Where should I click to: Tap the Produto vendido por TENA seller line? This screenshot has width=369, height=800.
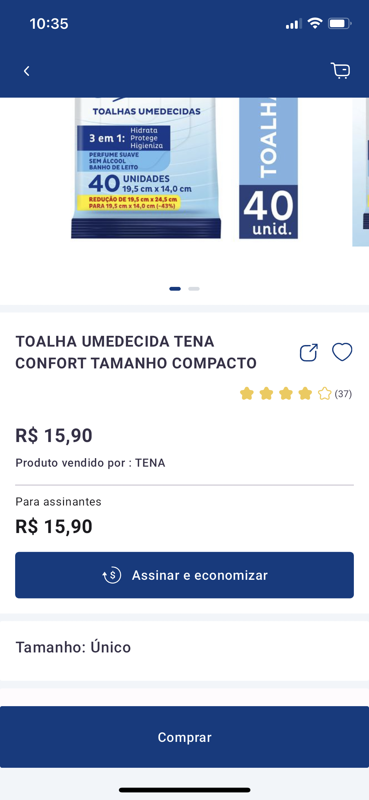[x=91, y=463]
